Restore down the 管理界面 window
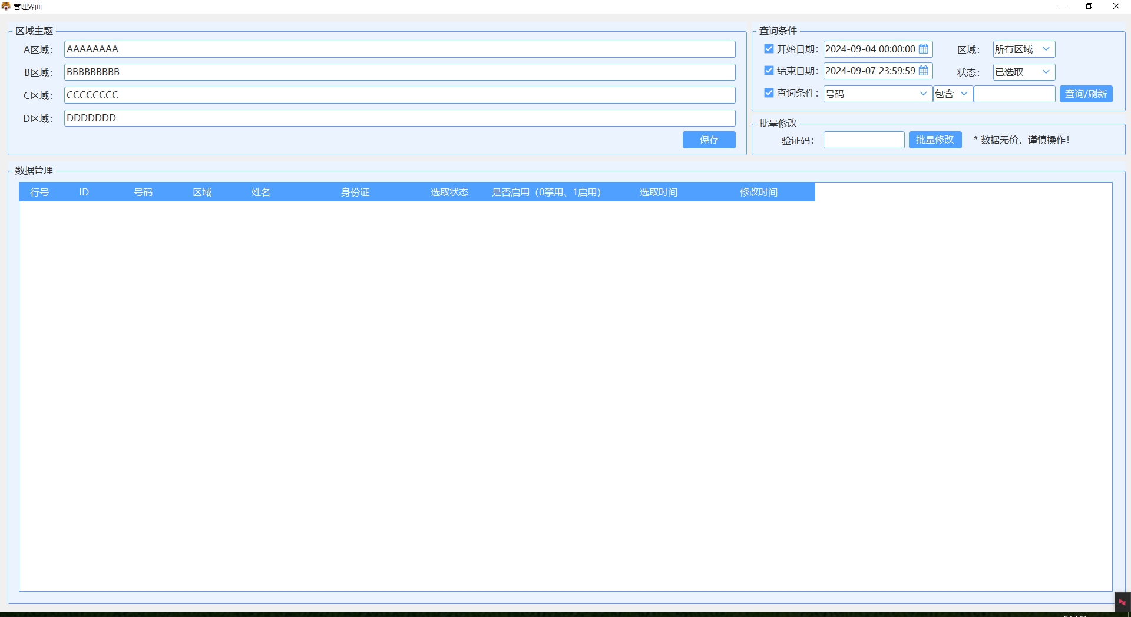This screenshot has height=617, width=1131. tap(1089, 6)
